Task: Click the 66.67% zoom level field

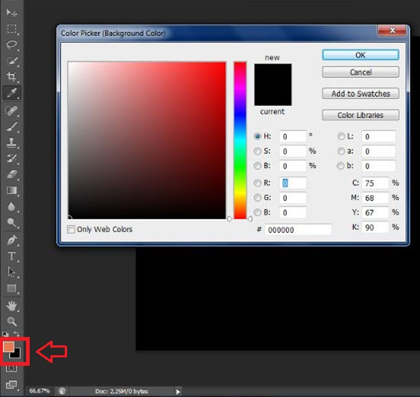Action: [x=40, y=391]
